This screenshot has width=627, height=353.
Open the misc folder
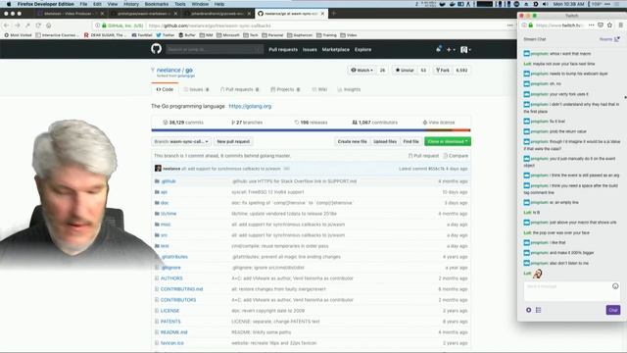pyautogui.click(x=166, y=225)
